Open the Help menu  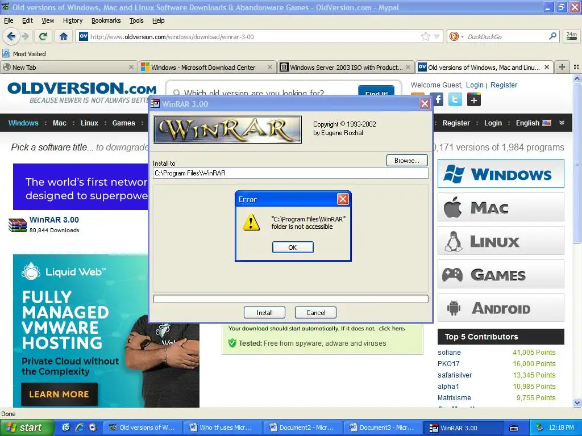[x=159, y=20]
